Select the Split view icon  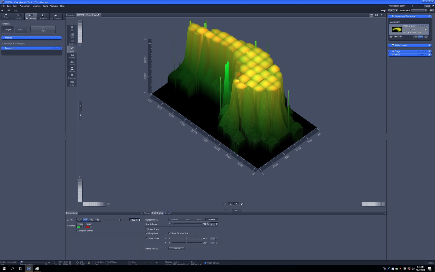tap(72, 35)
